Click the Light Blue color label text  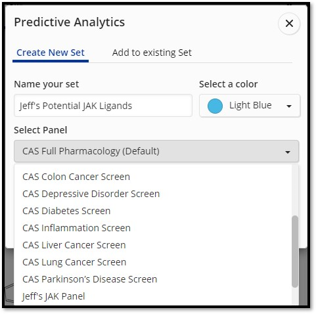click(x=250, y=105)
